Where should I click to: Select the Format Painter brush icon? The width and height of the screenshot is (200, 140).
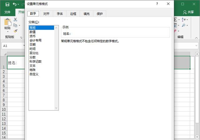tap(15, 31)
